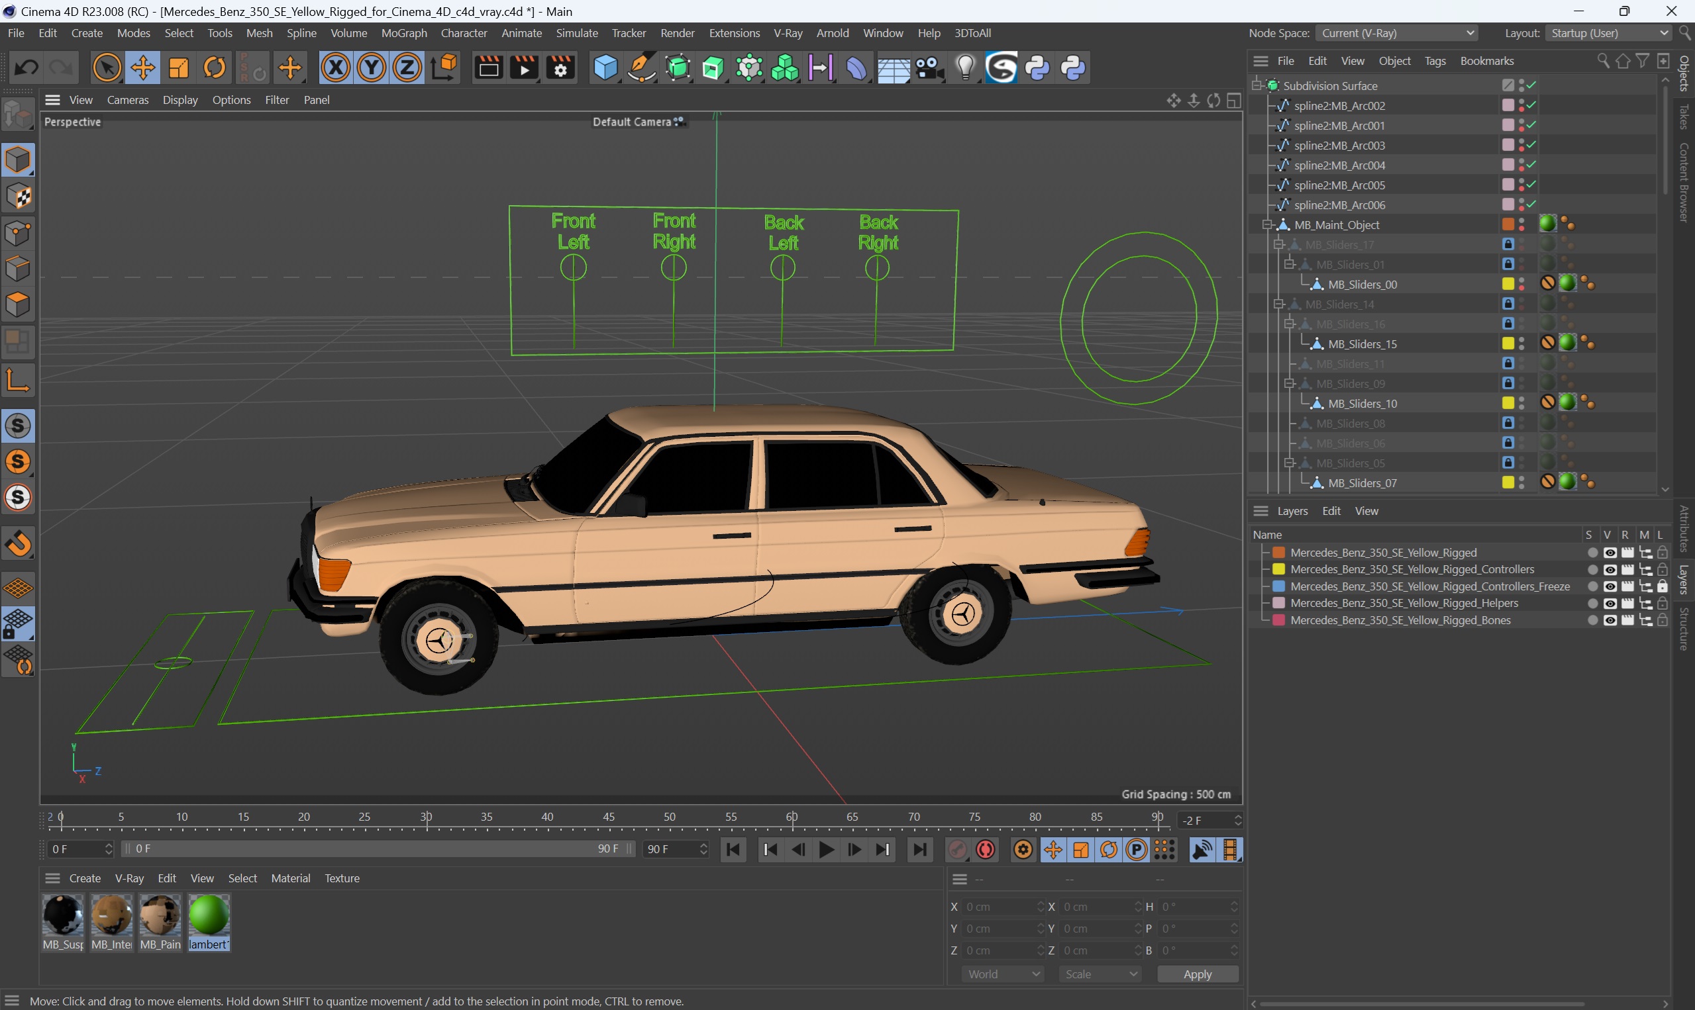
Task: Click the yellow Controllers layer color swatch
Action: (x=1278, y=570)
